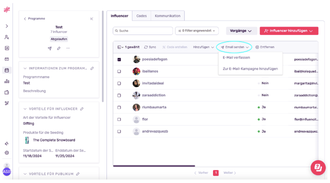The image size is (330, 183).
Task: Open the Vorgänge dropdown
Action: (x=241, y=31)
